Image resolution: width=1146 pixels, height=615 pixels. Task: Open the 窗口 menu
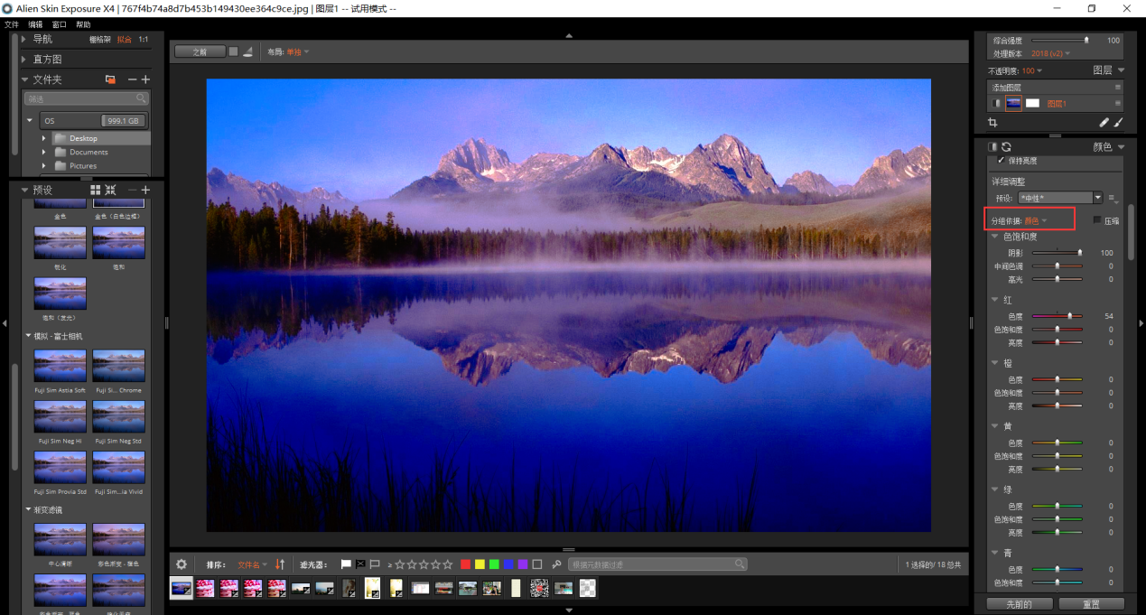coord(60,24)
